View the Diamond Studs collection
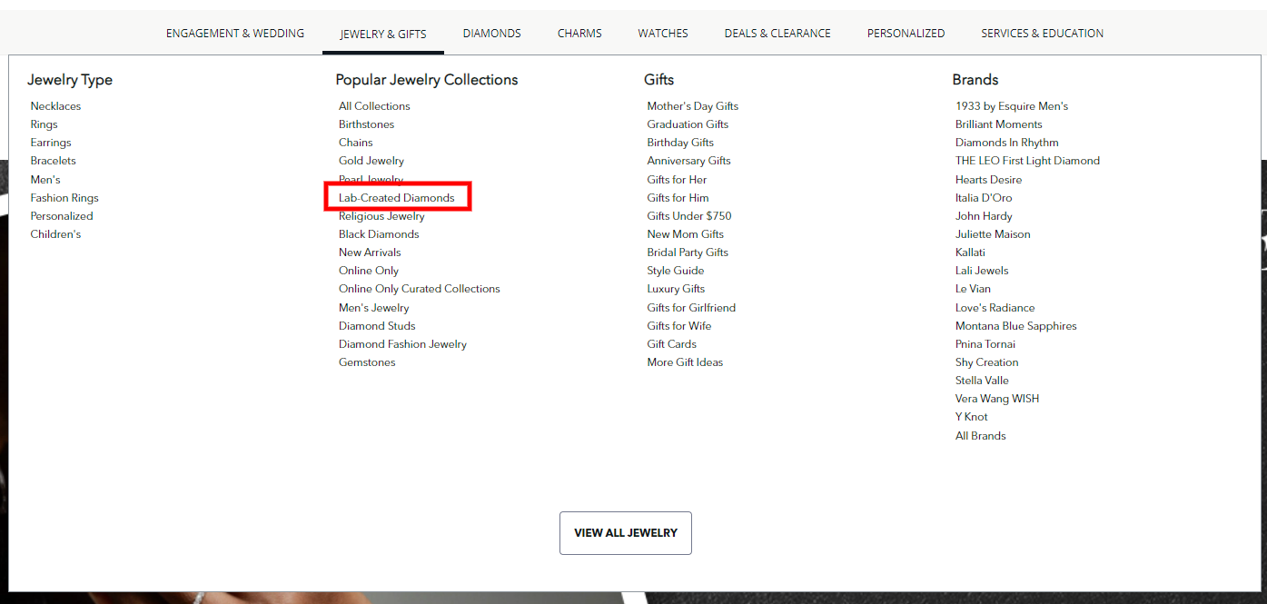 377,326
